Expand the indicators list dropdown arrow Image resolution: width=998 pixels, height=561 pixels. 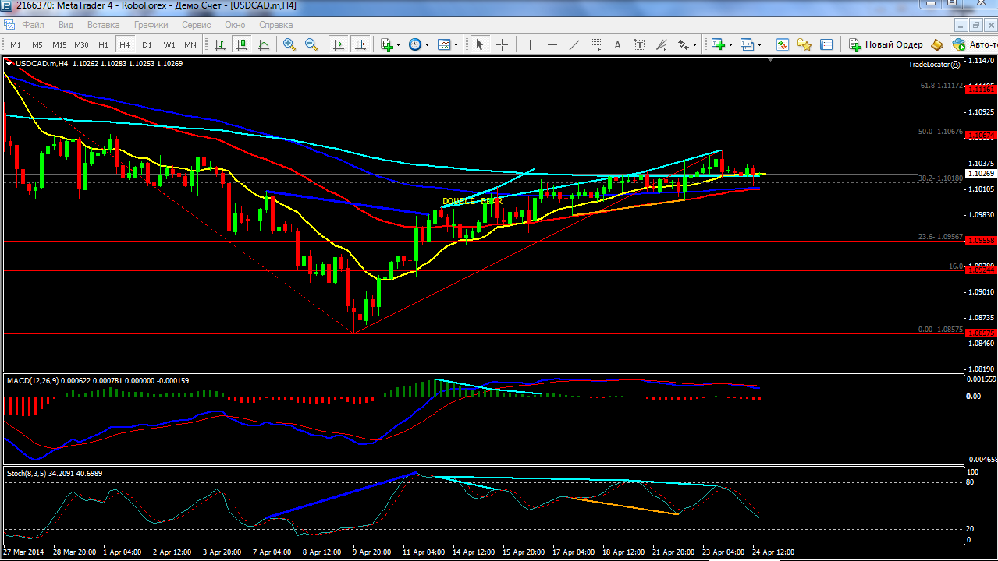point(398,44)
